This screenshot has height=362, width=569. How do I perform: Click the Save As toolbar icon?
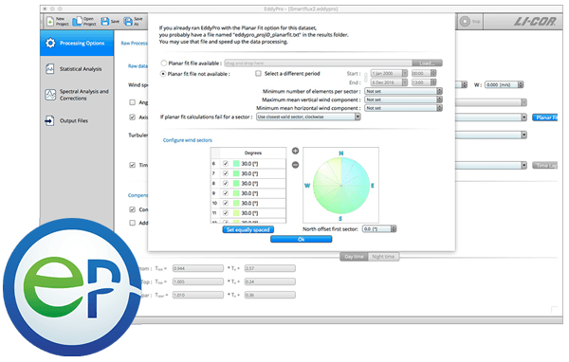click(x=128, y=22)
